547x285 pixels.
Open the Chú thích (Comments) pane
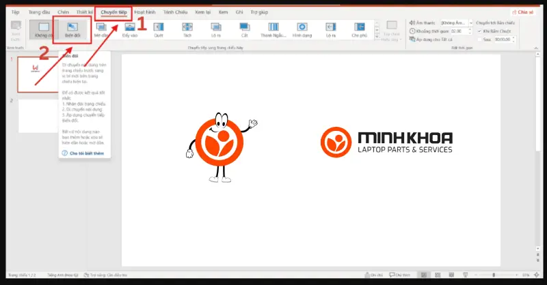(x=400, y=275)
